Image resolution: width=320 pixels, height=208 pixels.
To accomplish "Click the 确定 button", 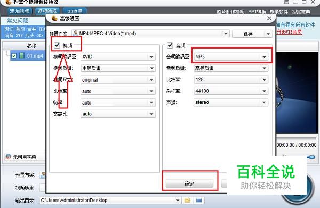I will [x=189, y=183].
